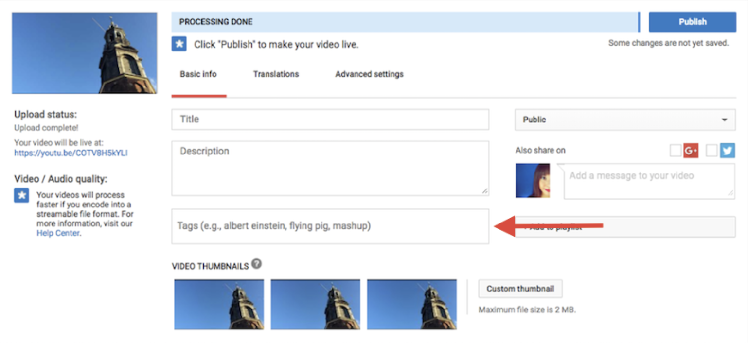Viewport: 748px width, 343px height.
Task: Click the video thumbnails help question-mark icon
Action: pos(256,264)
